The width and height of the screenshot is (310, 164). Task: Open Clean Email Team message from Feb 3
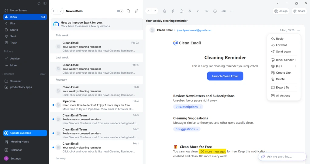click(96, 119)
